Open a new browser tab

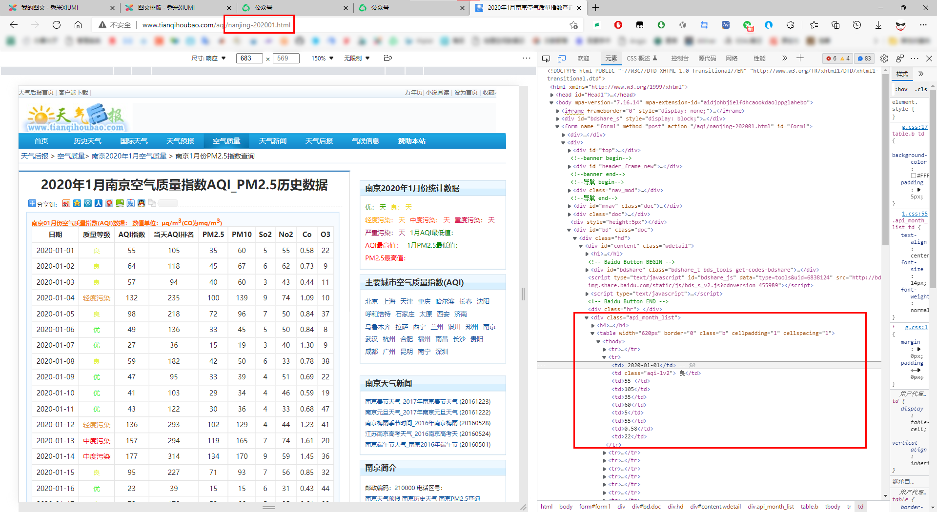(595, 8)
